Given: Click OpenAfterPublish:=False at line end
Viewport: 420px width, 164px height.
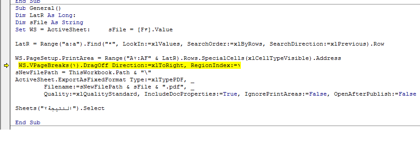Looking at the screenshot, I should point(375,94).
